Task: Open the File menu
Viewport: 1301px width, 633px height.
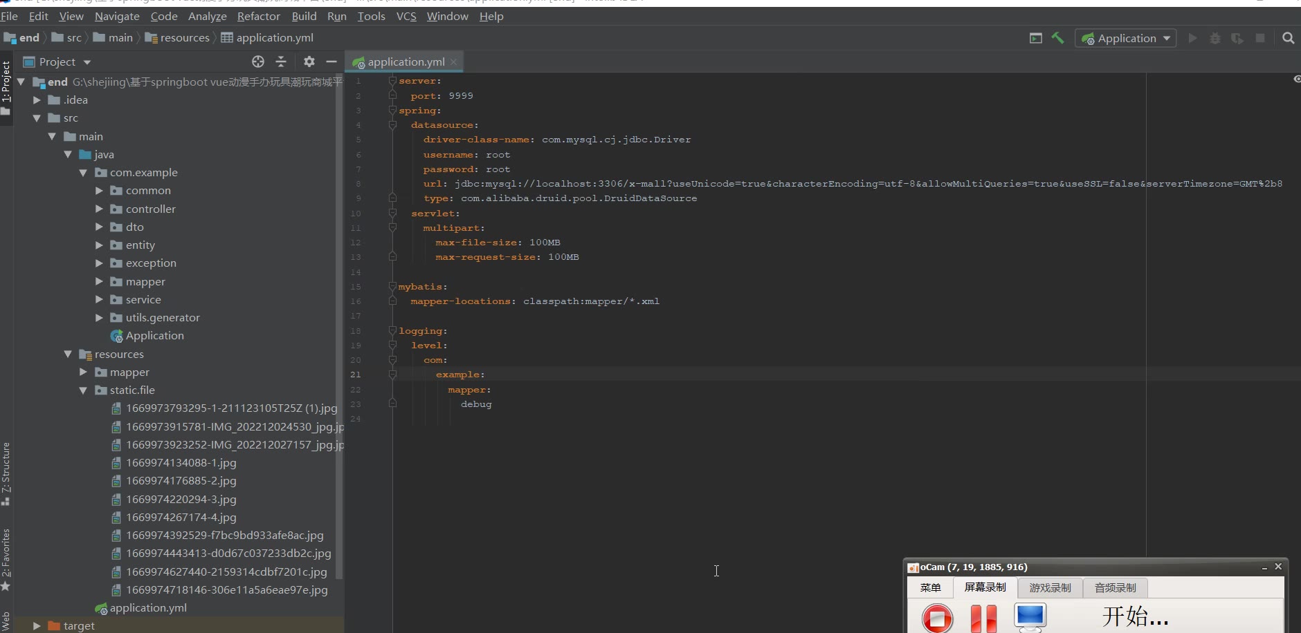Action: tap(9, 16)
